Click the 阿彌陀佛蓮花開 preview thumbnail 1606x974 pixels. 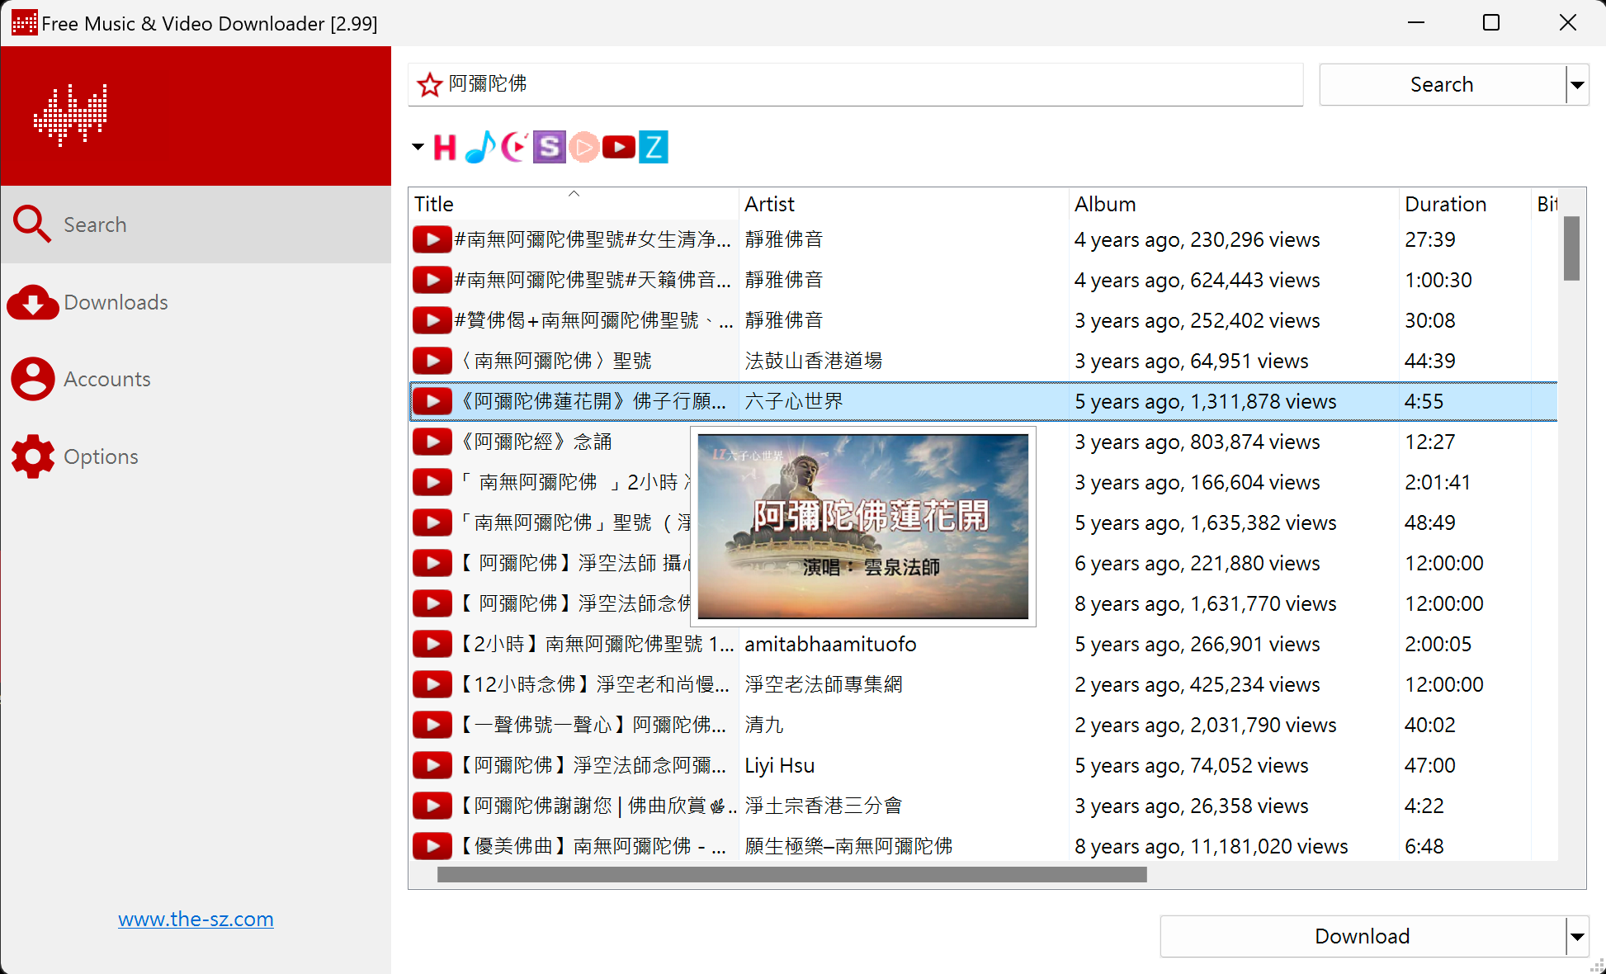coord(863,527)
